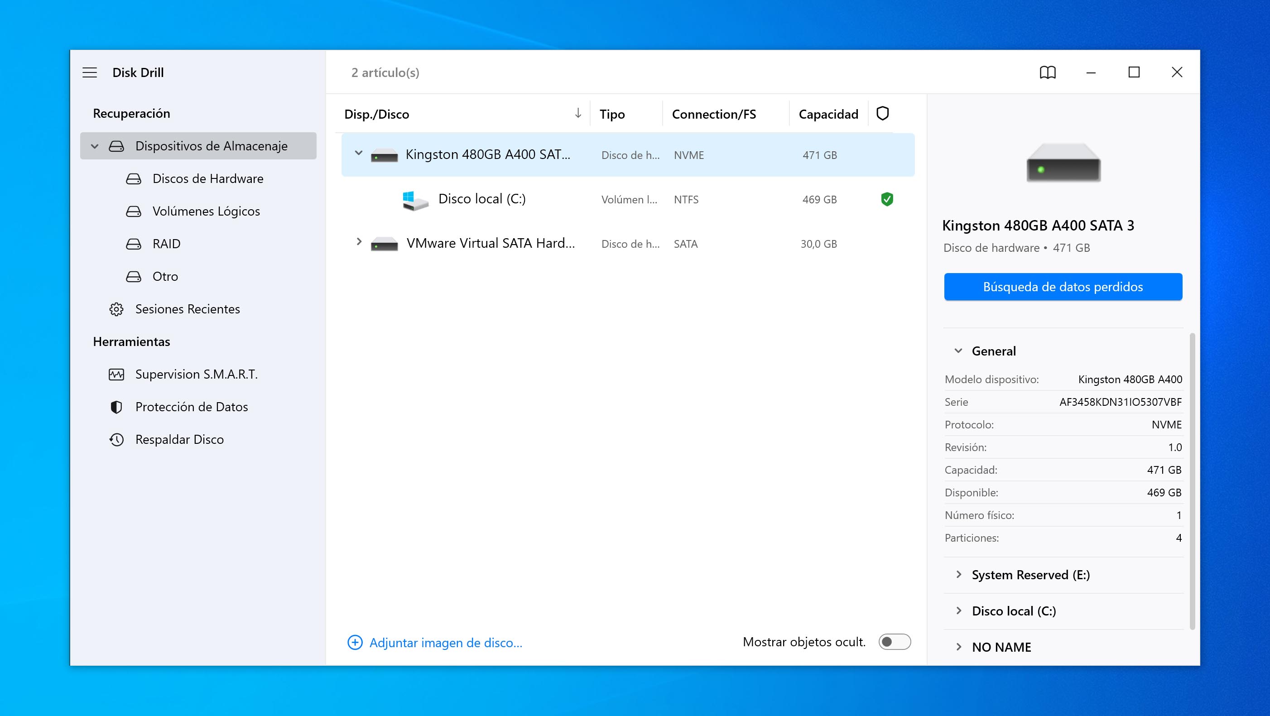Viewport: 1270px width, 716px height.
Task: Sort by Connection/FS column header
Action: (713, 114)
